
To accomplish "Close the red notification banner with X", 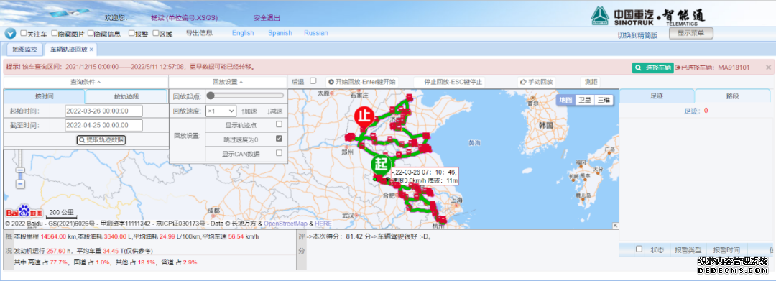I will 768,67.
